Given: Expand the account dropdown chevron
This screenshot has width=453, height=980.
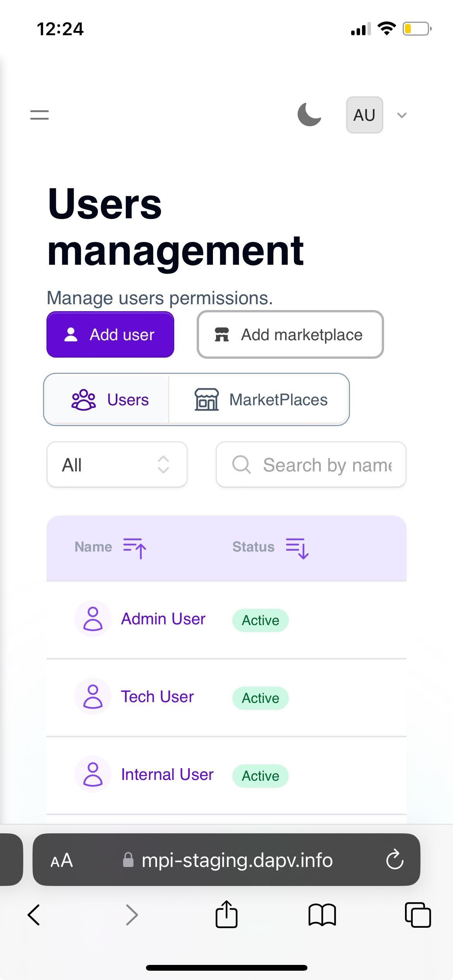Looking at the screenshot, I should [x=402, y=115].
